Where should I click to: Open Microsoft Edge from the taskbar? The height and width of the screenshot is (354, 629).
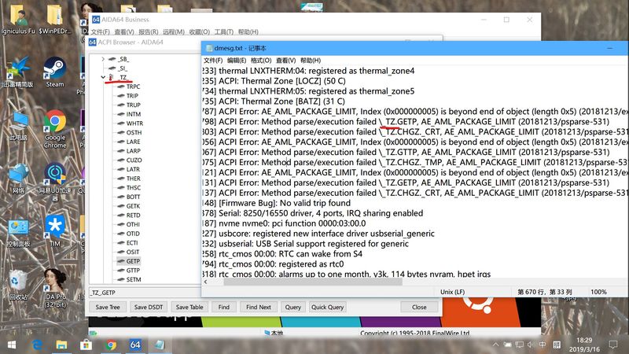(x=36, y=345)
